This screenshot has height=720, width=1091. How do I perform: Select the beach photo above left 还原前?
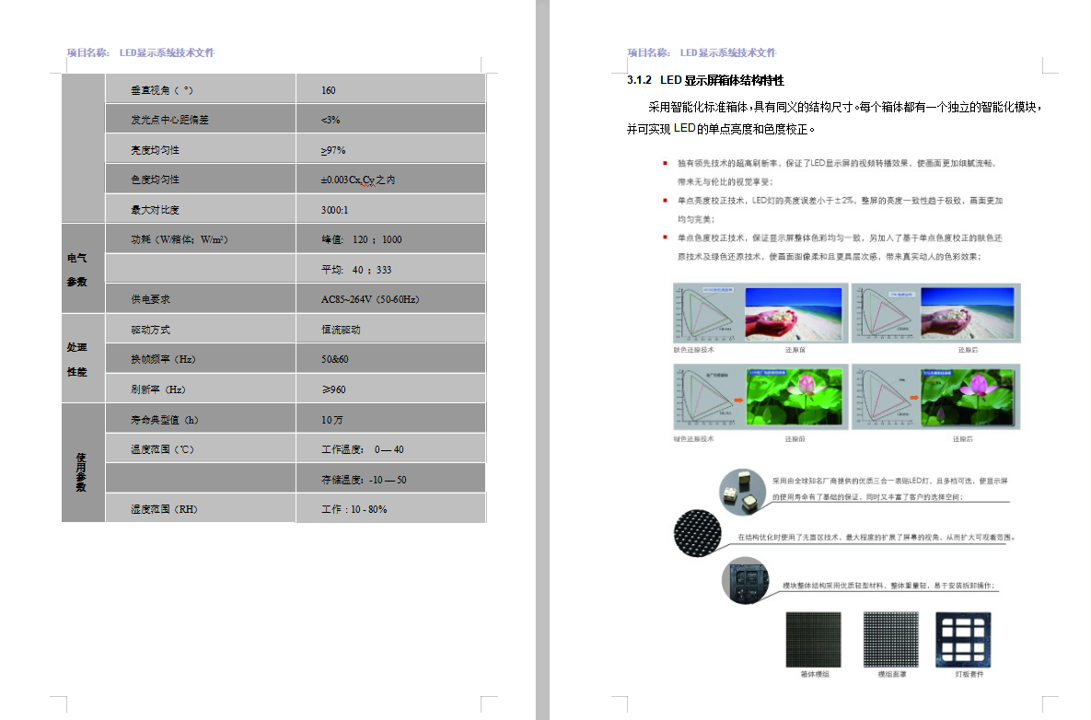(x=795, y=315)
